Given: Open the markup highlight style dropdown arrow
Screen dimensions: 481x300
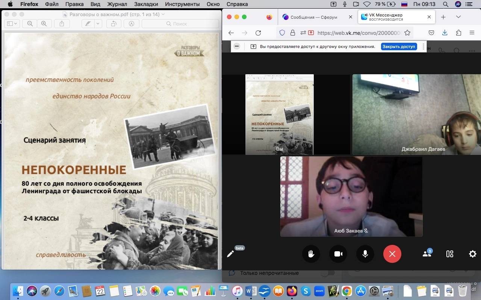Looking at the screenshot, I should pyautogui.click(x=98, y=24).
